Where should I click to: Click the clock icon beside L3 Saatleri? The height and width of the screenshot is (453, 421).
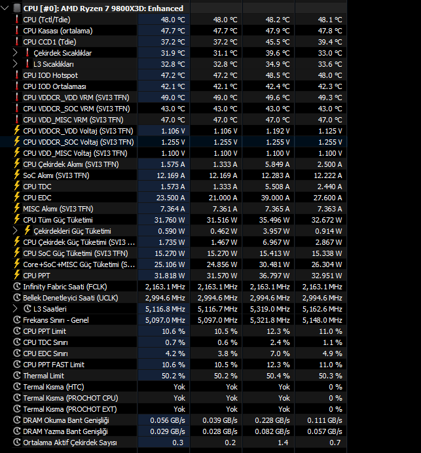coord(27,309)
